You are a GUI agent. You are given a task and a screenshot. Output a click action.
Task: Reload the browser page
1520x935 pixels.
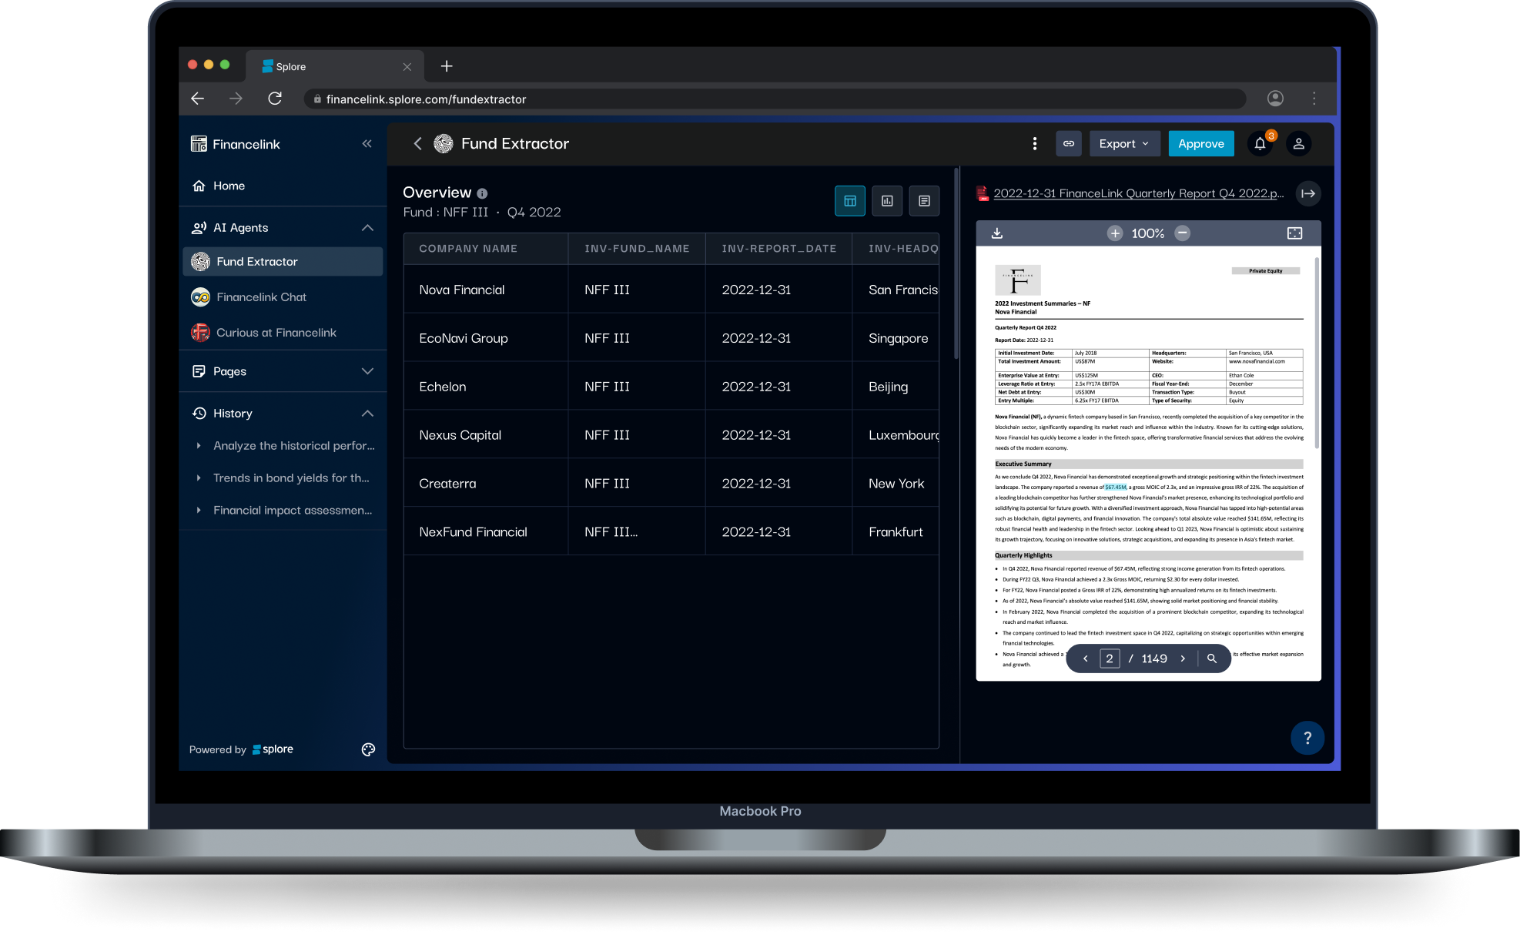275,99
